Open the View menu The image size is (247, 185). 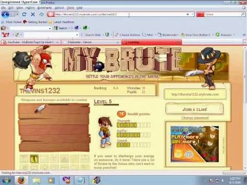click(20, 8)
